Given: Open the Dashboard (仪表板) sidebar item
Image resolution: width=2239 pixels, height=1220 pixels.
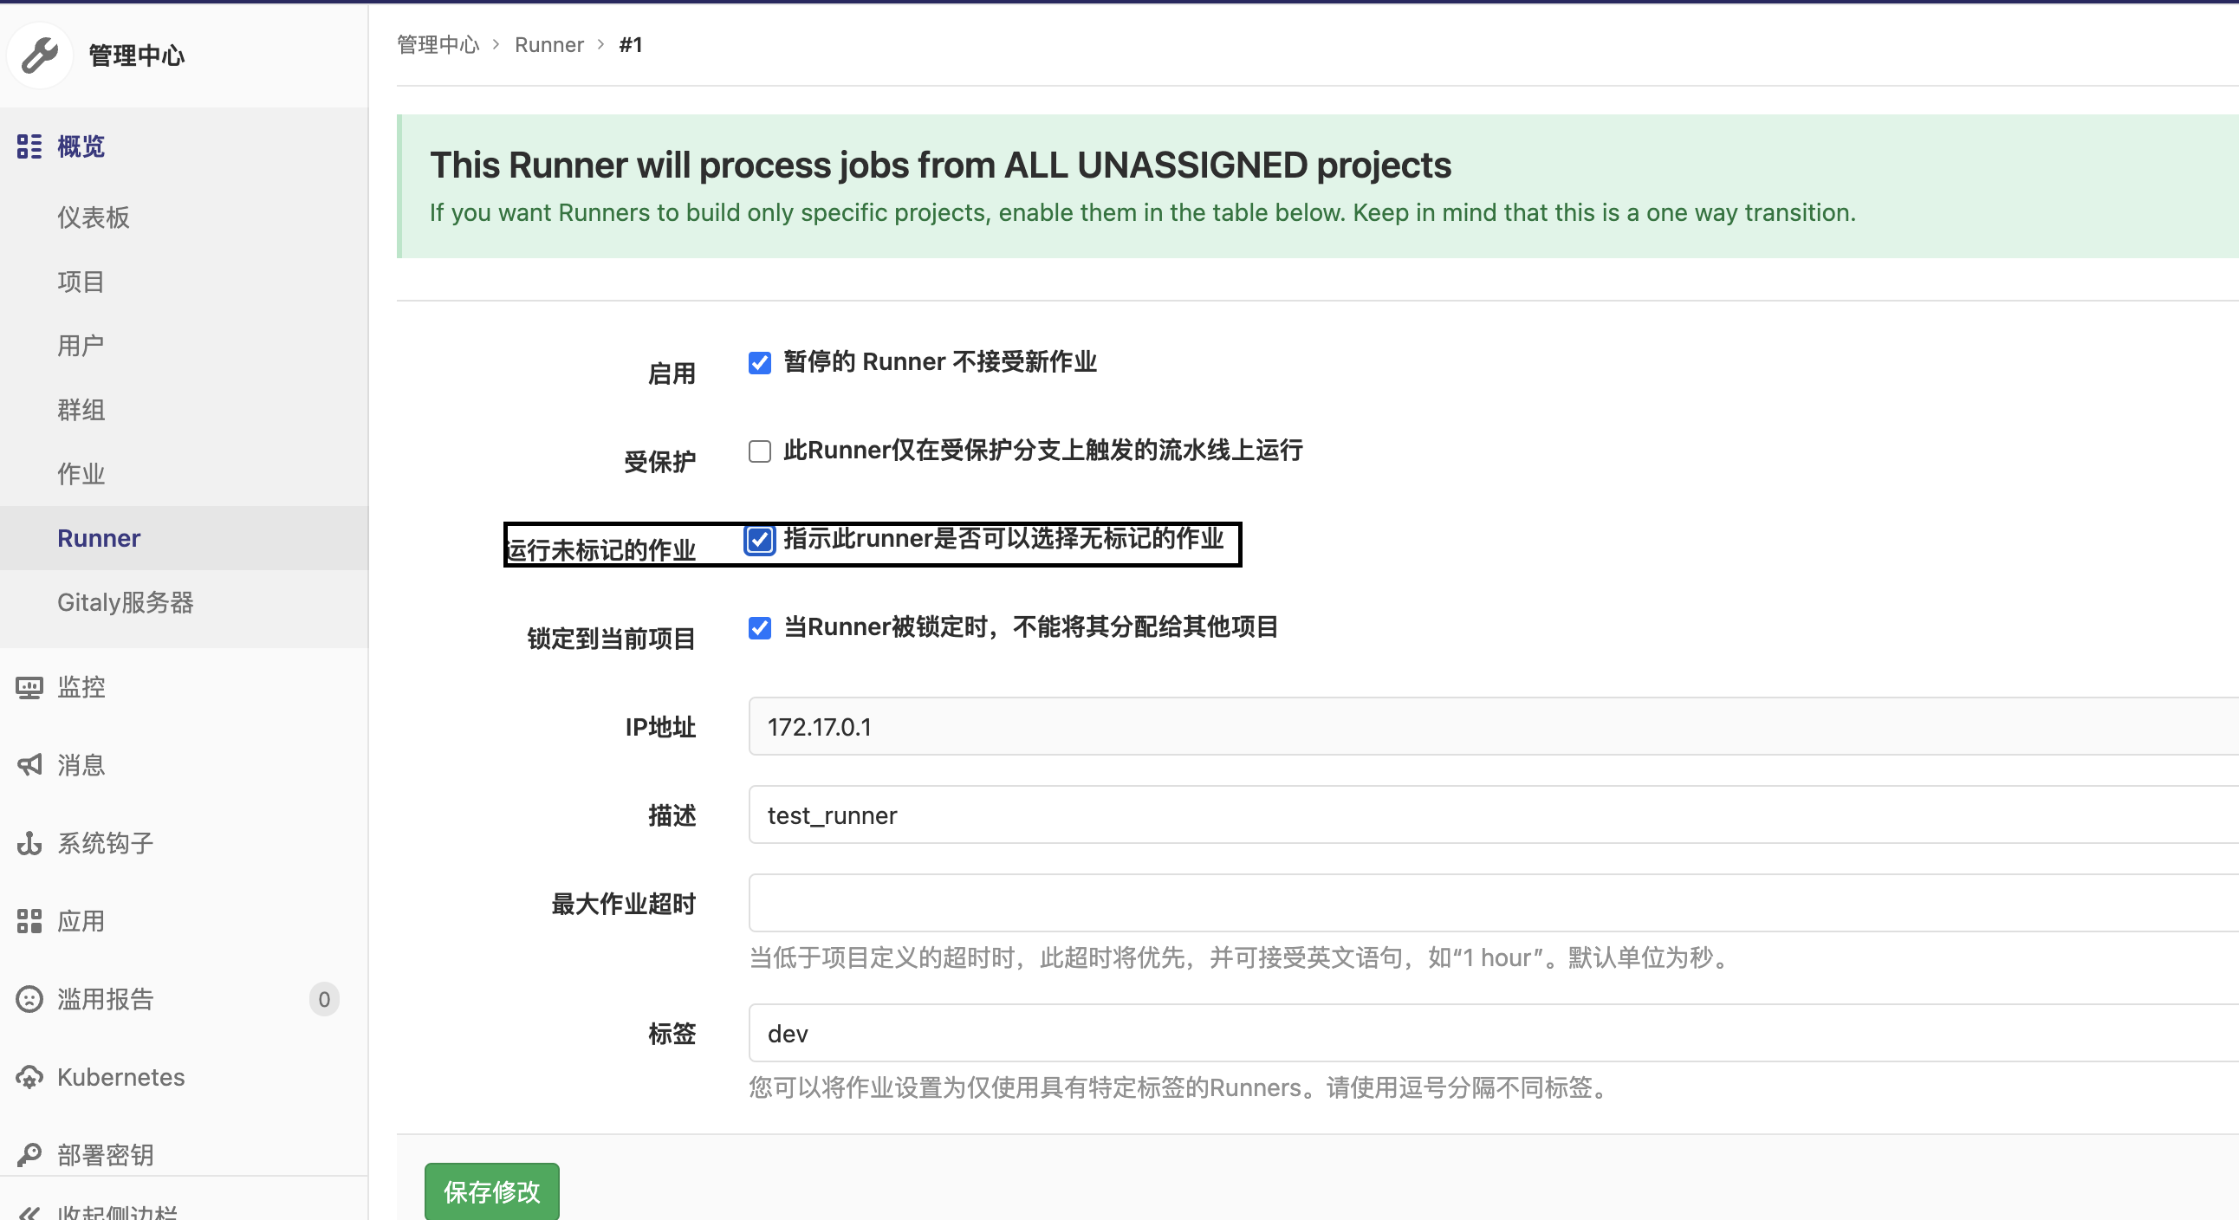Looking at the screenshot, I should (94, 217).
